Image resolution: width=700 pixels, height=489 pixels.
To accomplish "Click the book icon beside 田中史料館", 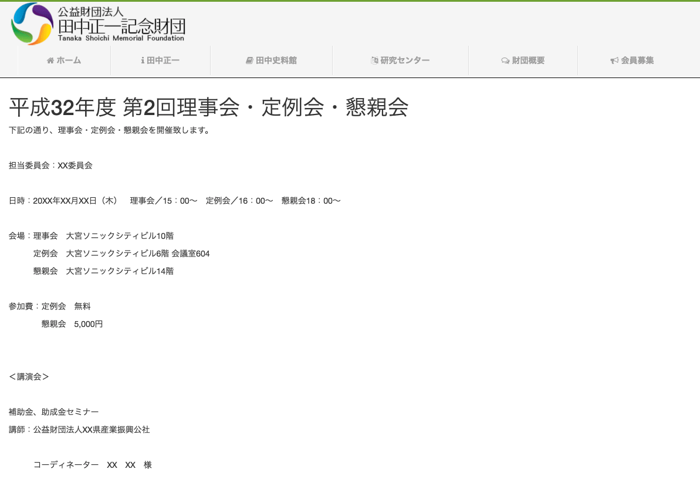I will pyautogui.click(x=249, y=60).
